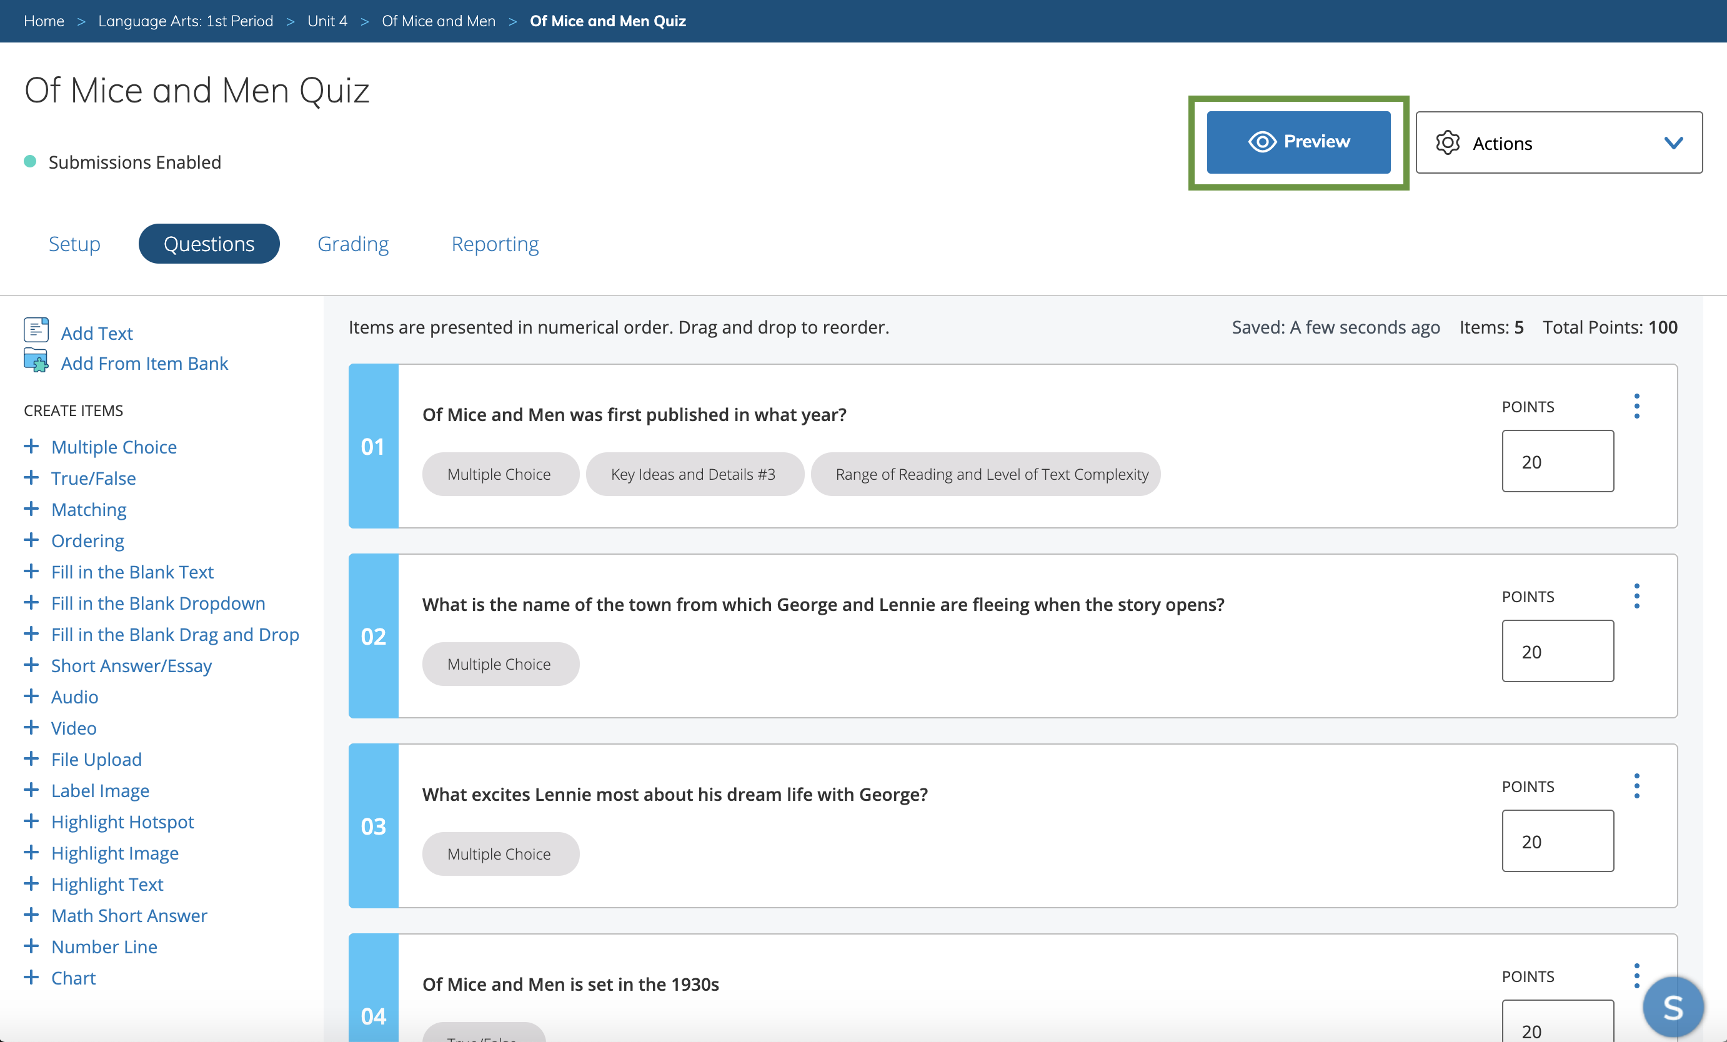Create a Fill in the Blank Dropdown item
This screenshot has width=1727, height=1042.
[x=157, y=603]
